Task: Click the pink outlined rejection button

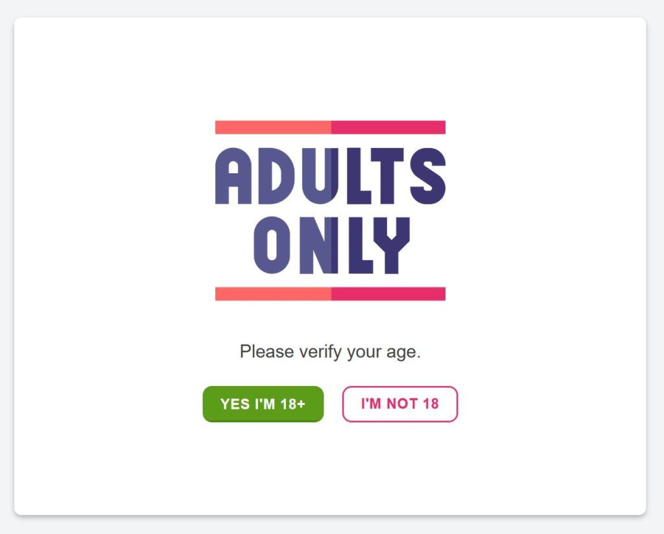Action: [x=399, y=404]
